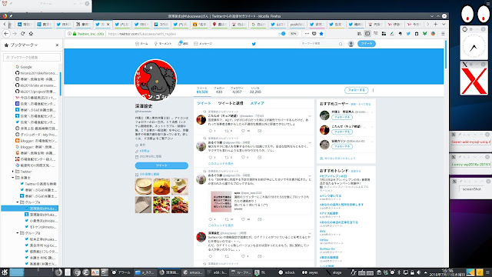Click header ツイート compose button
The width and height of the screenshot is (492, 277).
click(366, 44)
